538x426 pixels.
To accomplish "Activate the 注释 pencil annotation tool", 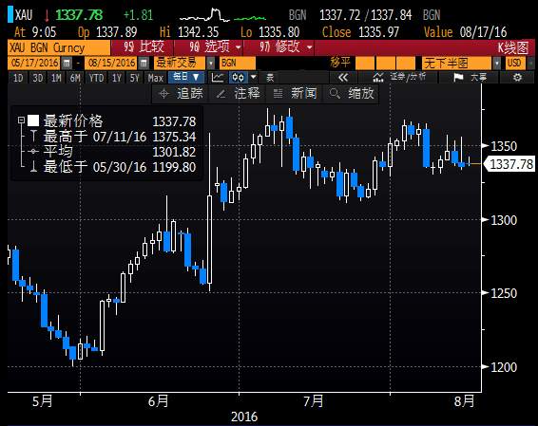I will [x=238, y=93].
